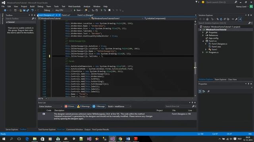Click the Windows Start button

pos(4,139)
